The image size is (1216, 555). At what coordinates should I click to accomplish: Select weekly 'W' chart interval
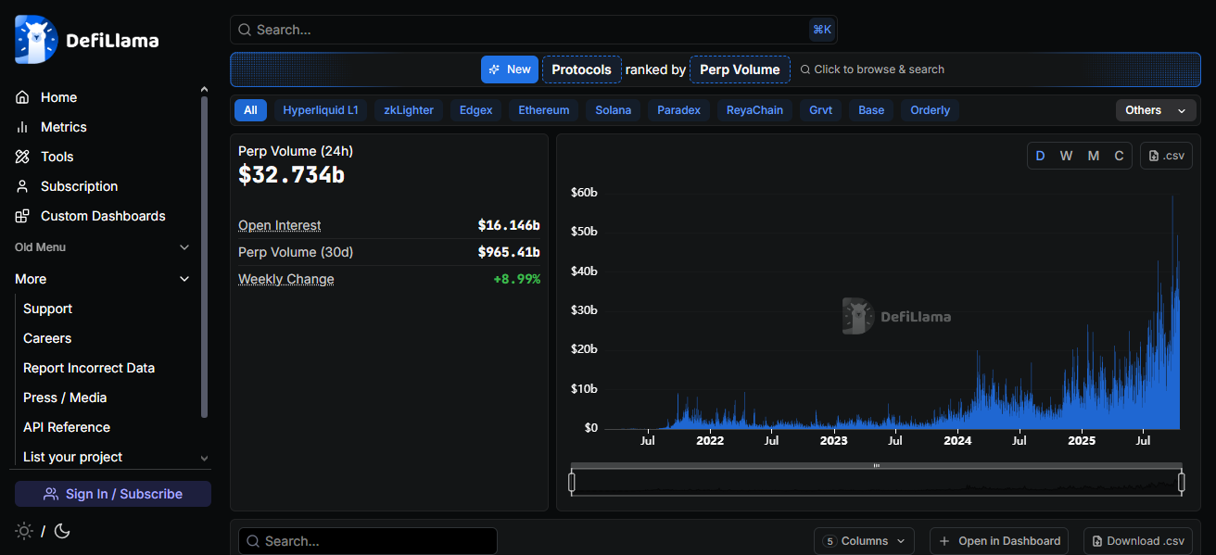point(1066,156)
